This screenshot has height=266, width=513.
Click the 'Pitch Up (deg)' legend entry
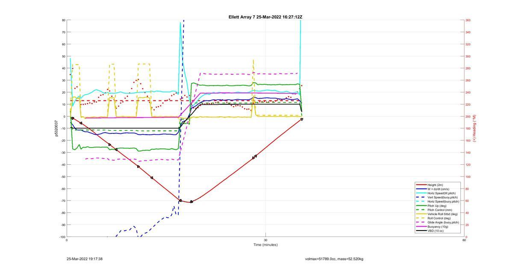438,206
